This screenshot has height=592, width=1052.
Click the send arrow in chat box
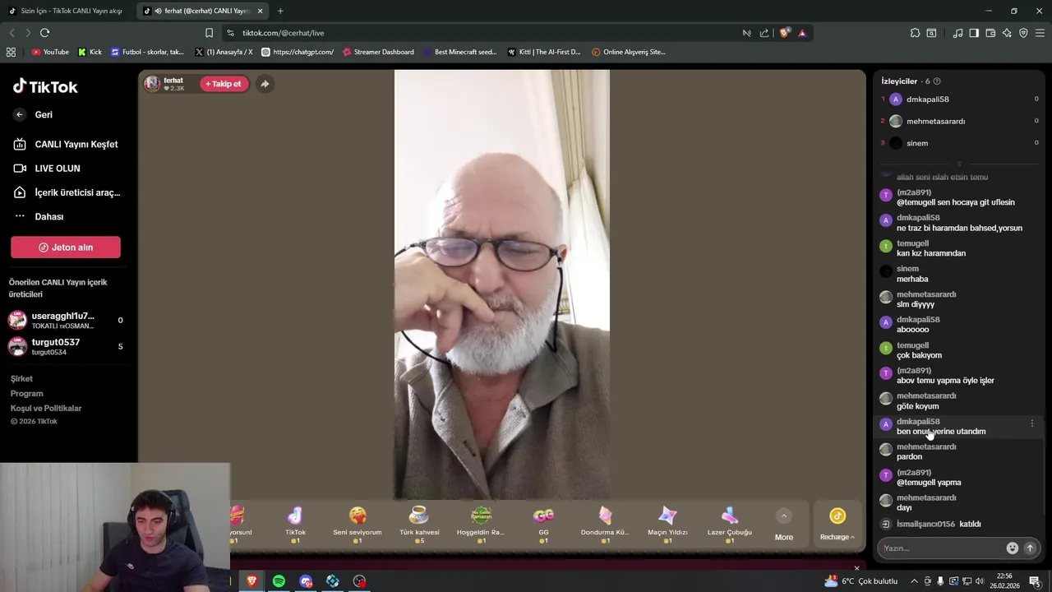click(x=1030, y=548)
